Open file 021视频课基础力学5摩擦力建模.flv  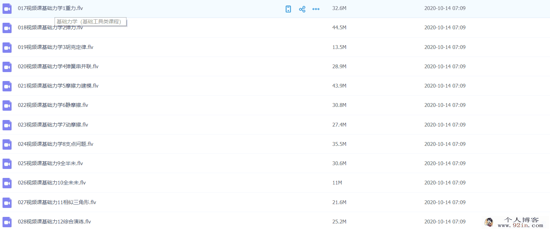coord(58,86)
